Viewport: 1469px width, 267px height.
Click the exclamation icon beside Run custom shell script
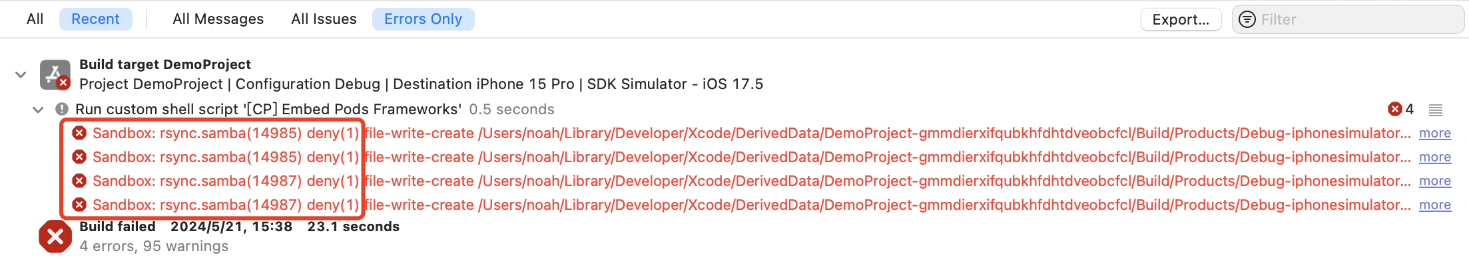pos(62,109)
